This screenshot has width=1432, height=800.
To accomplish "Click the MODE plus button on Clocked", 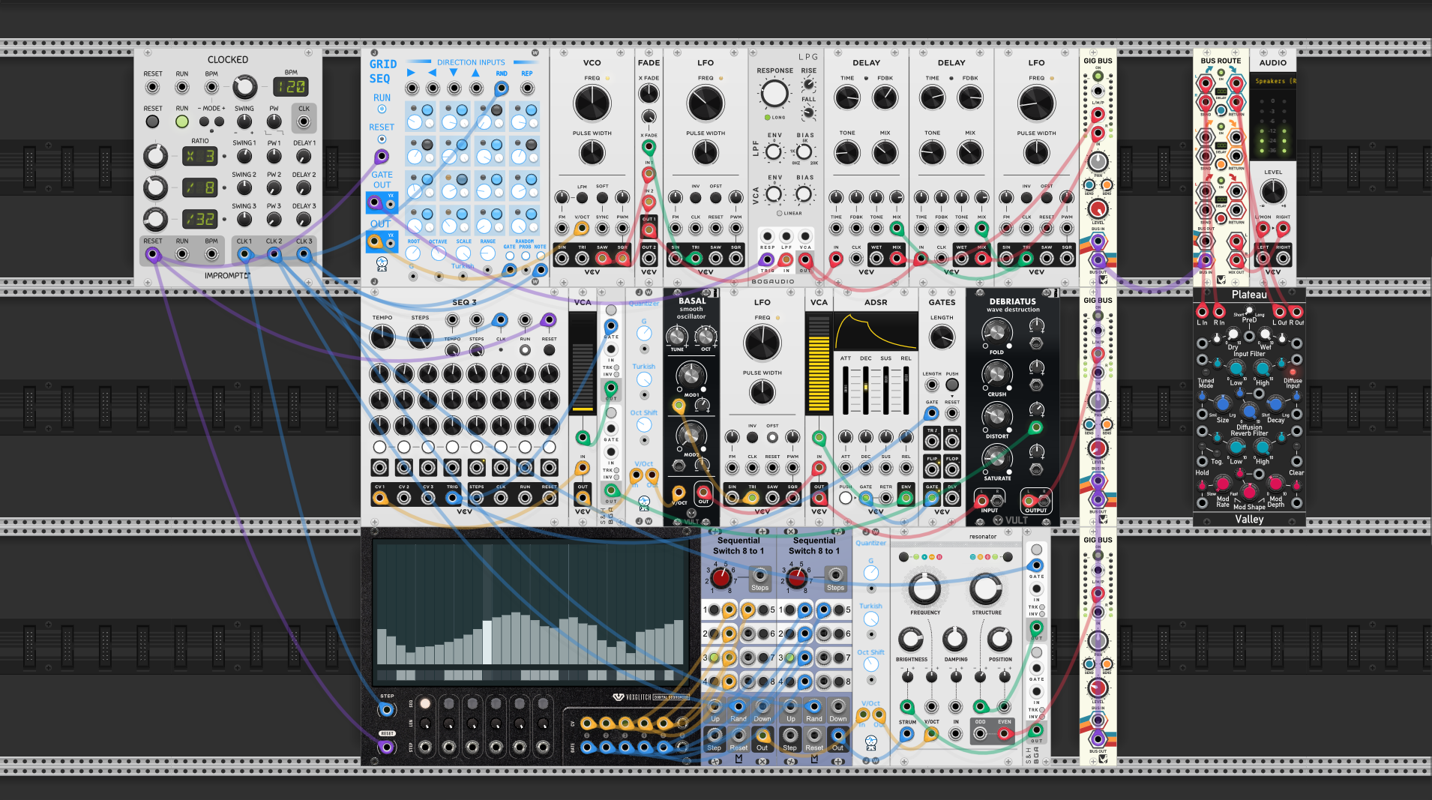I will pyautogui.click(x=219, y=121).
